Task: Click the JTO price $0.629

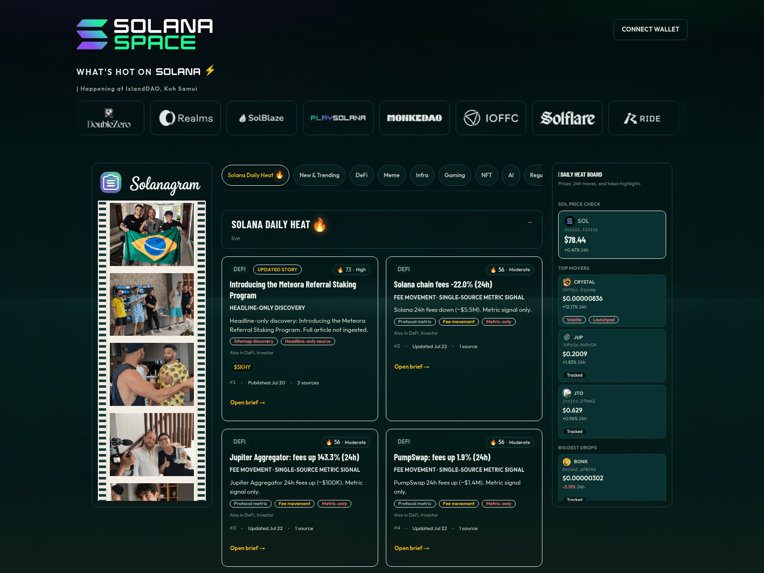Action: point(573,411)
